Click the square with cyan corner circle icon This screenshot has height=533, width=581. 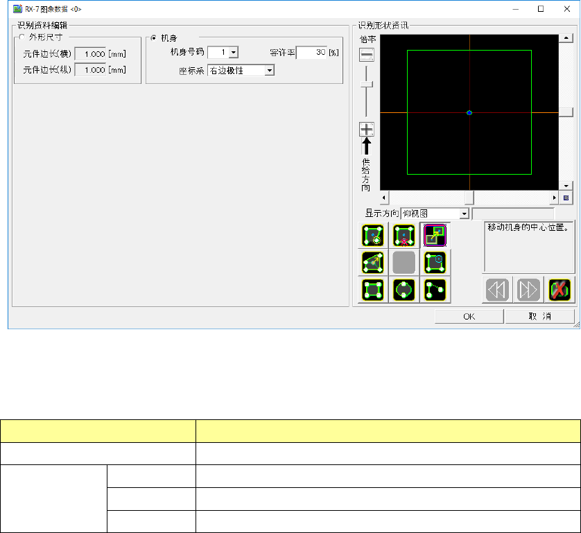coord(435,262)
